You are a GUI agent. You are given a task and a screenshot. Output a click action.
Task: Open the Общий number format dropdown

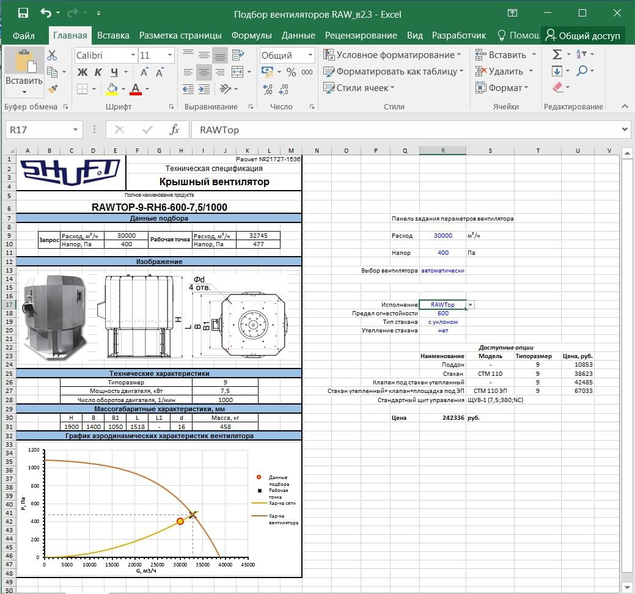[x=309, y=56]
